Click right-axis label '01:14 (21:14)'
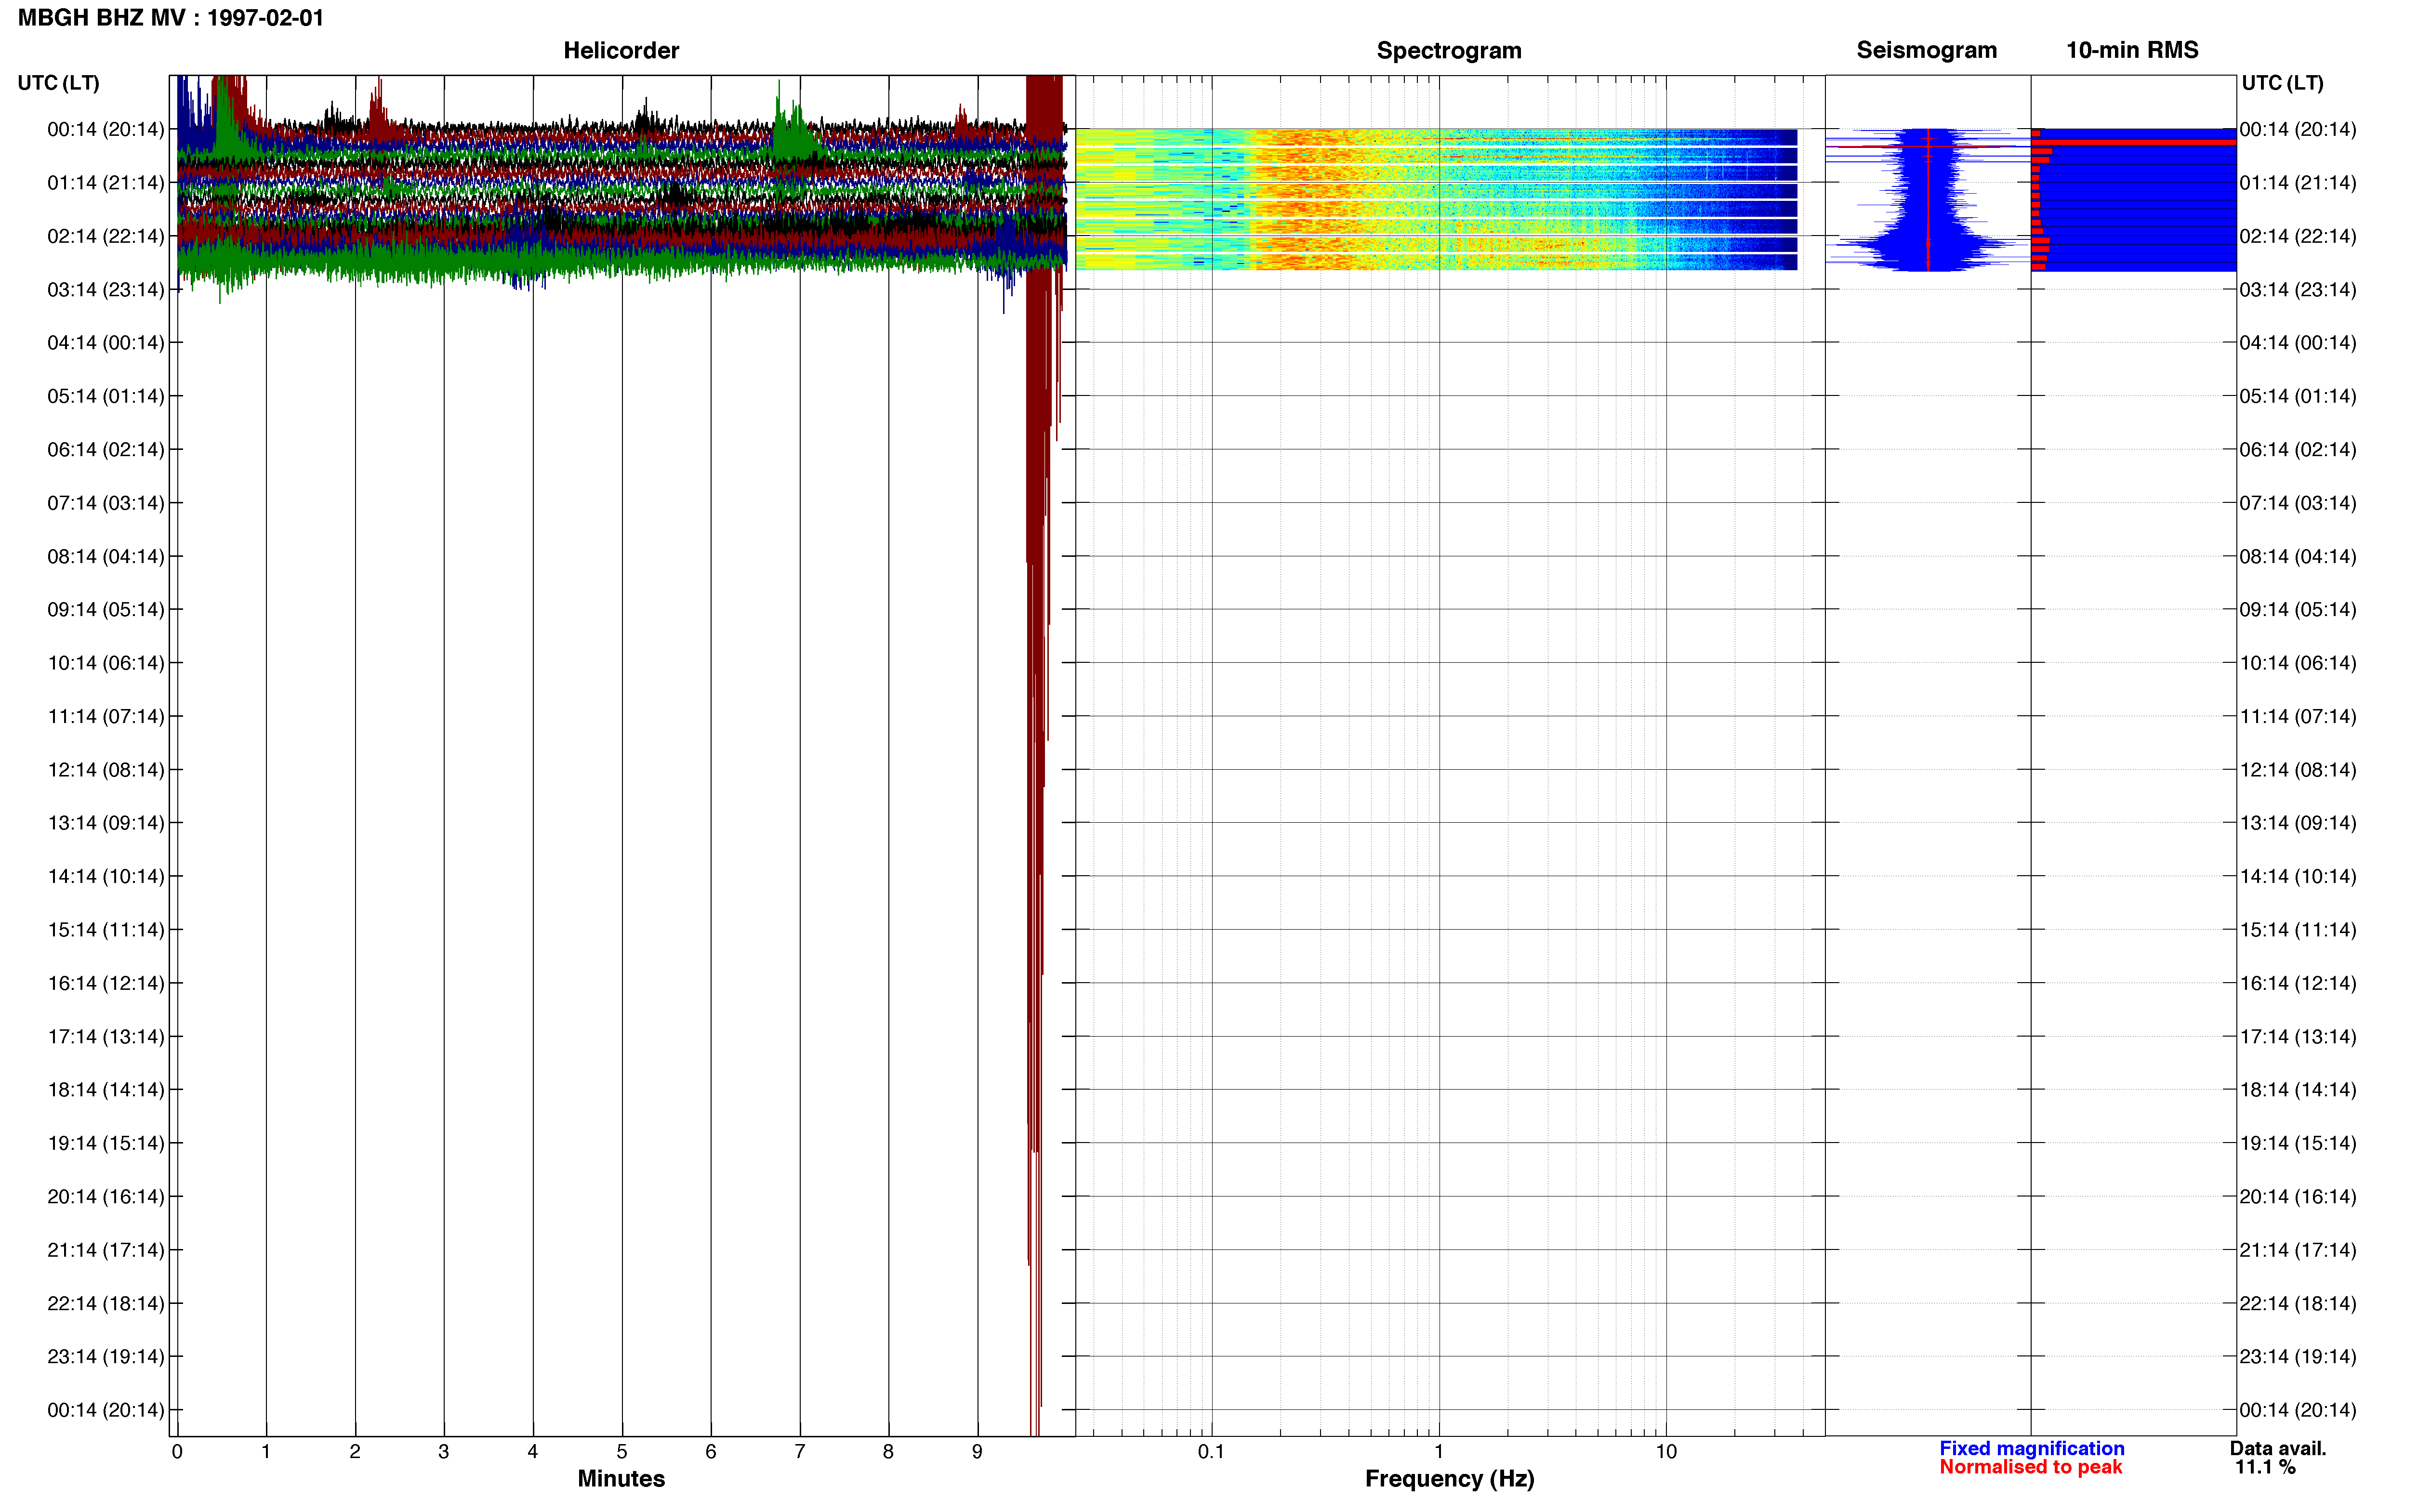Image resolution: width=2418 pixels, height=1512 pixels. [x=2298, y=182]
